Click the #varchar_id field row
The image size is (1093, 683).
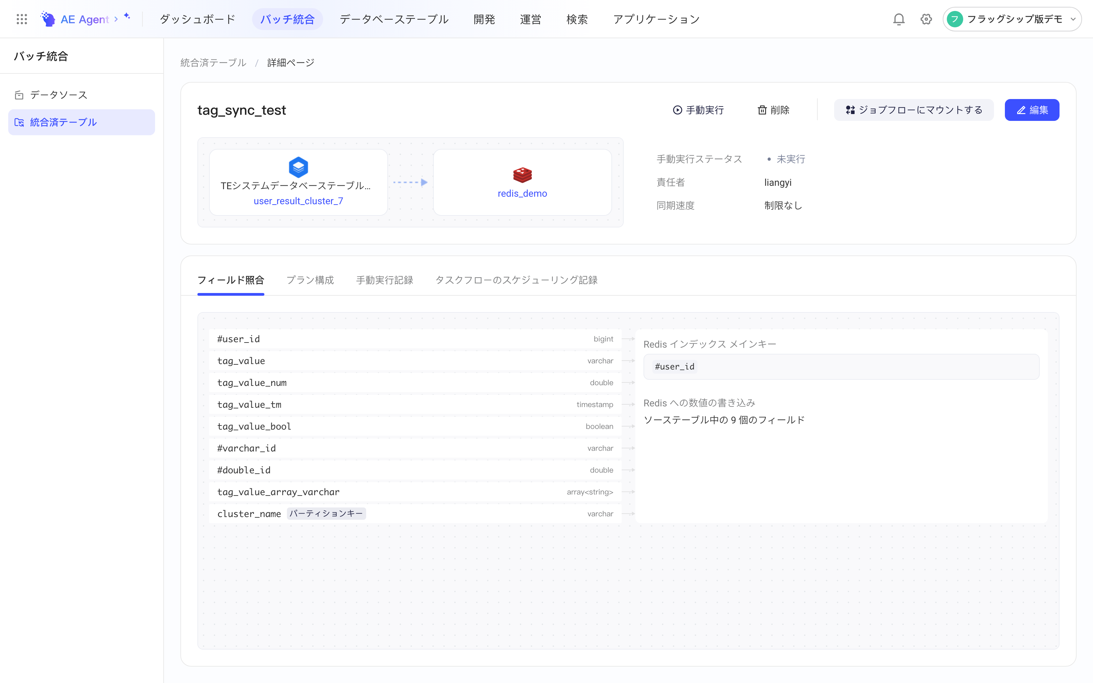[x=415, y=448]
